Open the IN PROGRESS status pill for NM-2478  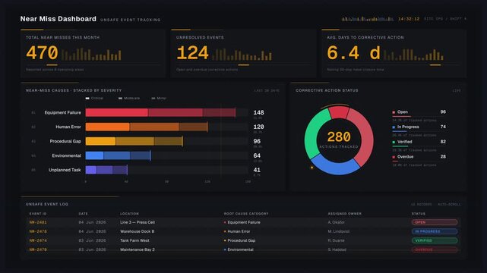tap(435, 231)
